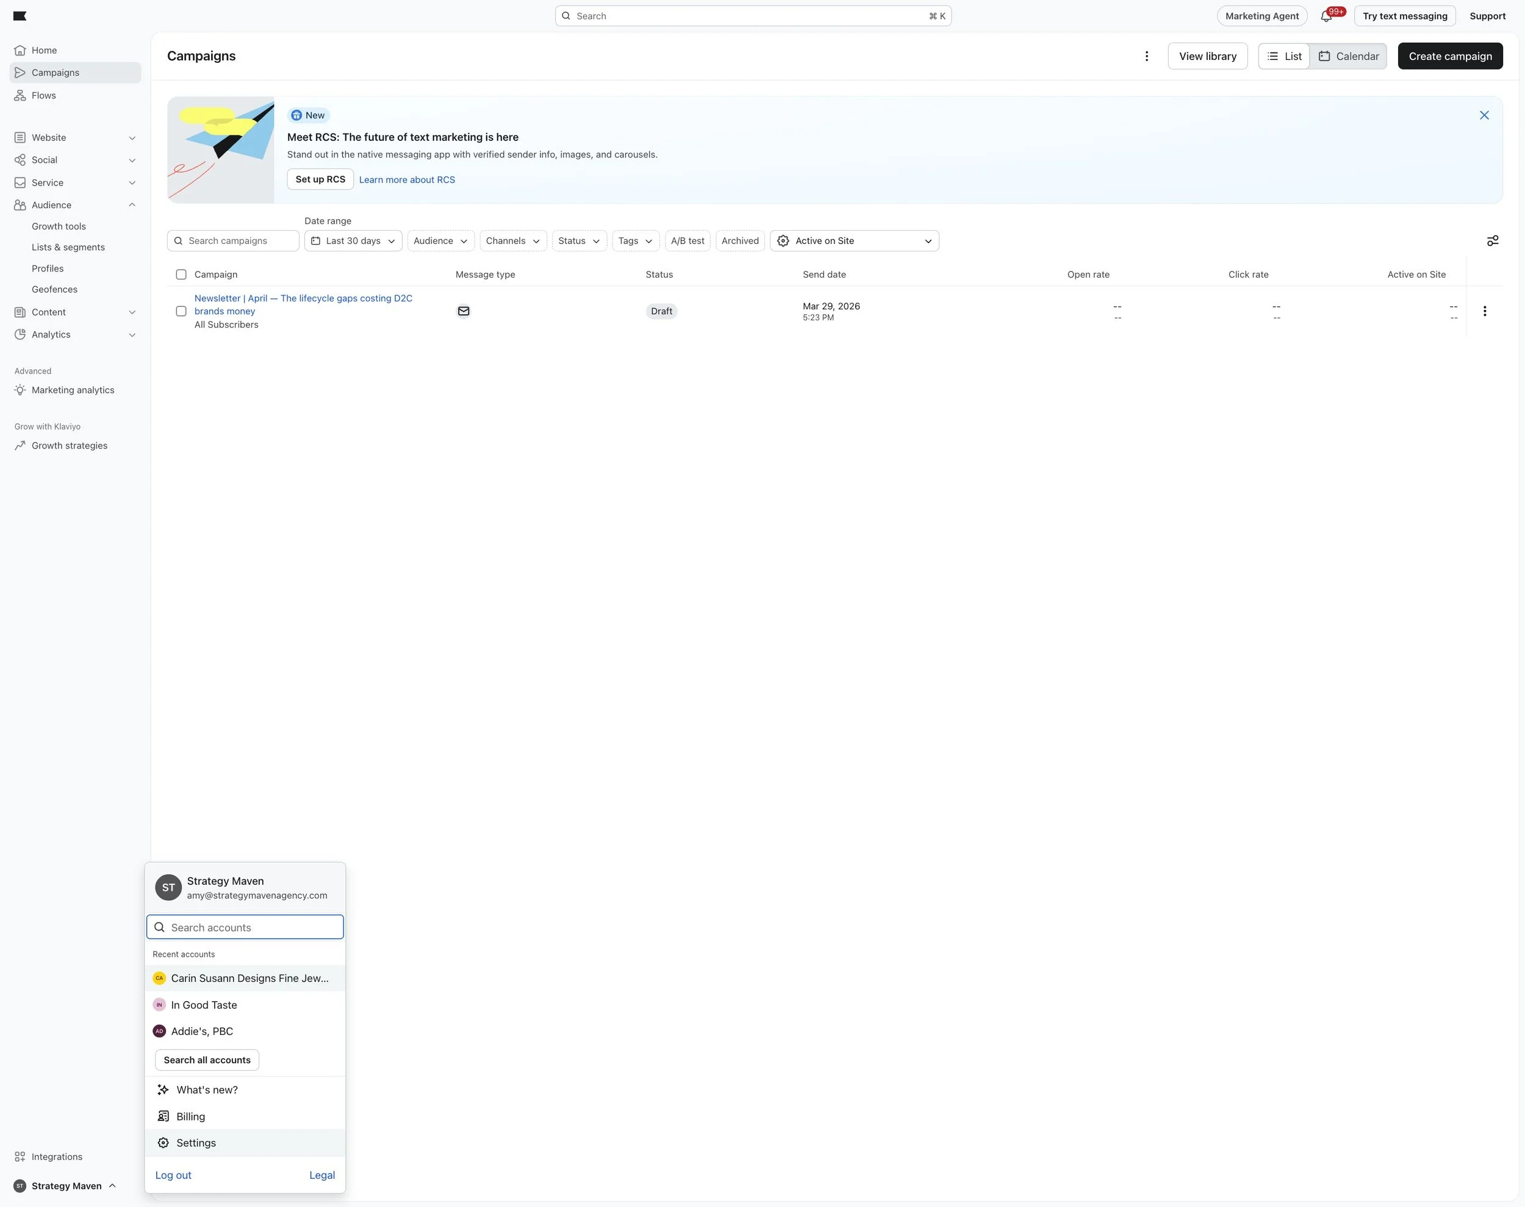Screen dimensions: 1525x1207
Task: Select Settings in the account menu
Action: [196, 1143]
